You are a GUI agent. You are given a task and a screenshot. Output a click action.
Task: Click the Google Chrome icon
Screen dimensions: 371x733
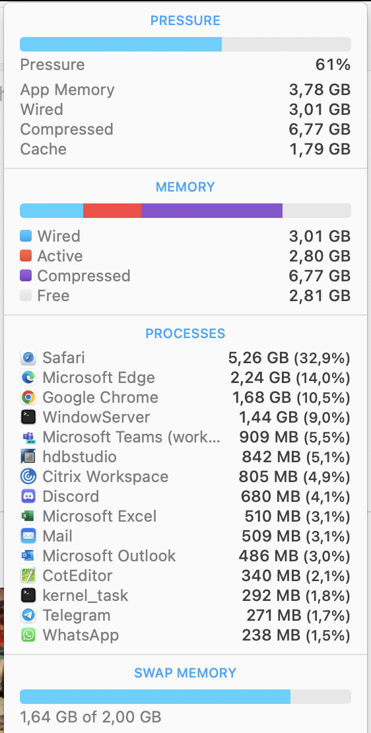pyautogui.click(x=28, y=398)
